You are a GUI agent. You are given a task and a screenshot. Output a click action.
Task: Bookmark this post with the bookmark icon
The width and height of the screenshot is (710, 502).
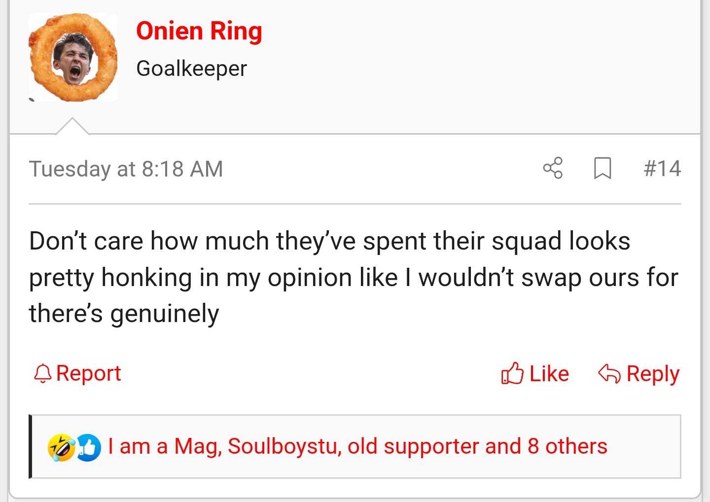click(603, 168)
